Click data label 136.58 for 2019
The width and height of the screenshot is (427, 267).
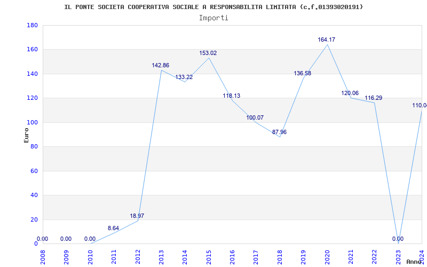coord(302,73)
